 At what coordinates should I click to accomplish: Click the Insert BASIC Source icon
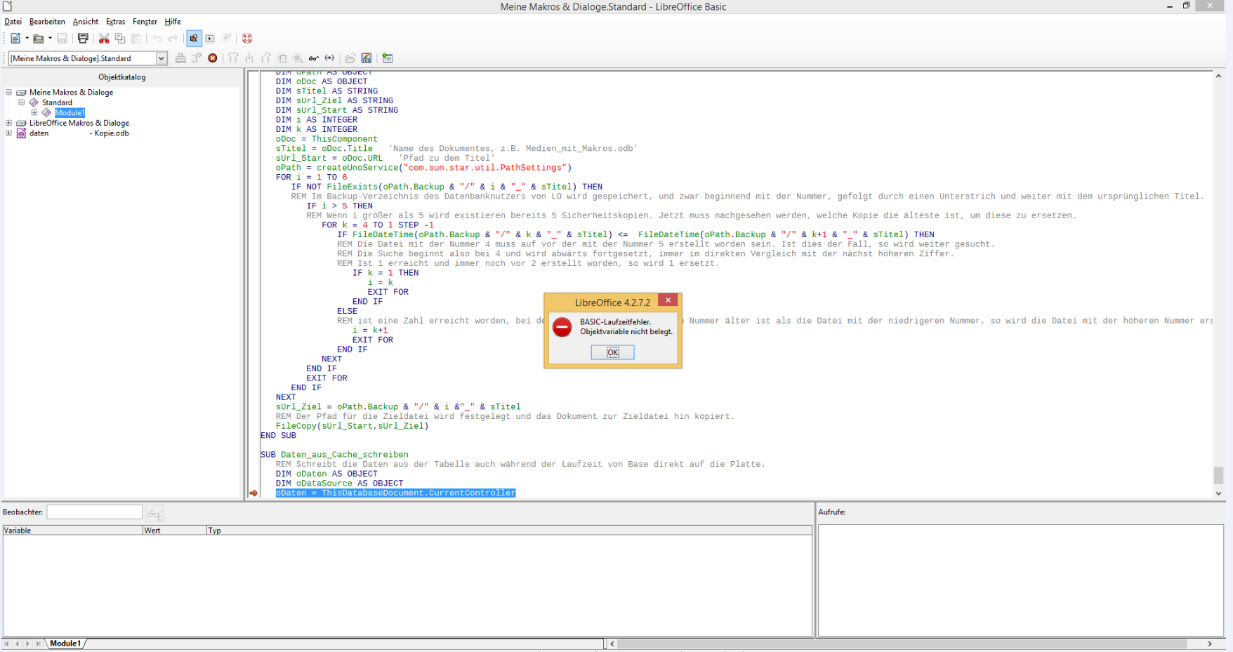coord(350,58)
